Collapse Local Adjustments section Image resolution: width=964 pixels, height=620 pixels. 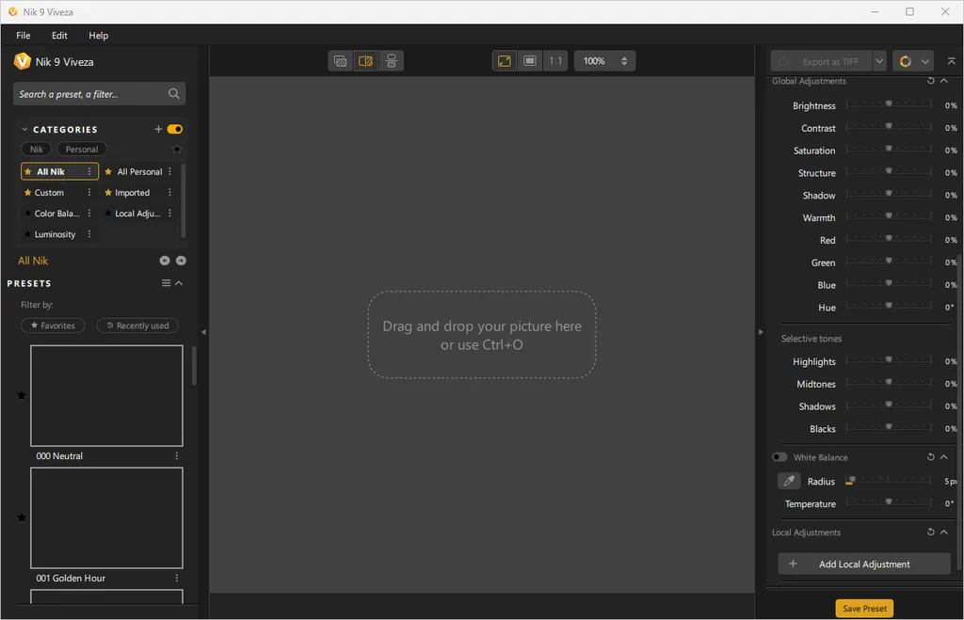tap(943, 533)
